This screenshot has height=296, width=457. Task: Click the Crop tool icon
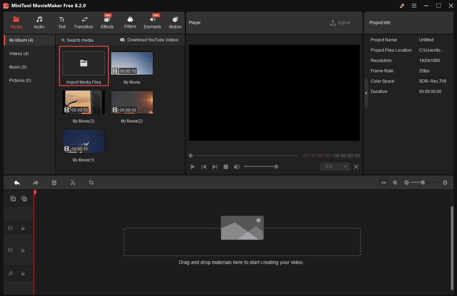(91, 183)
